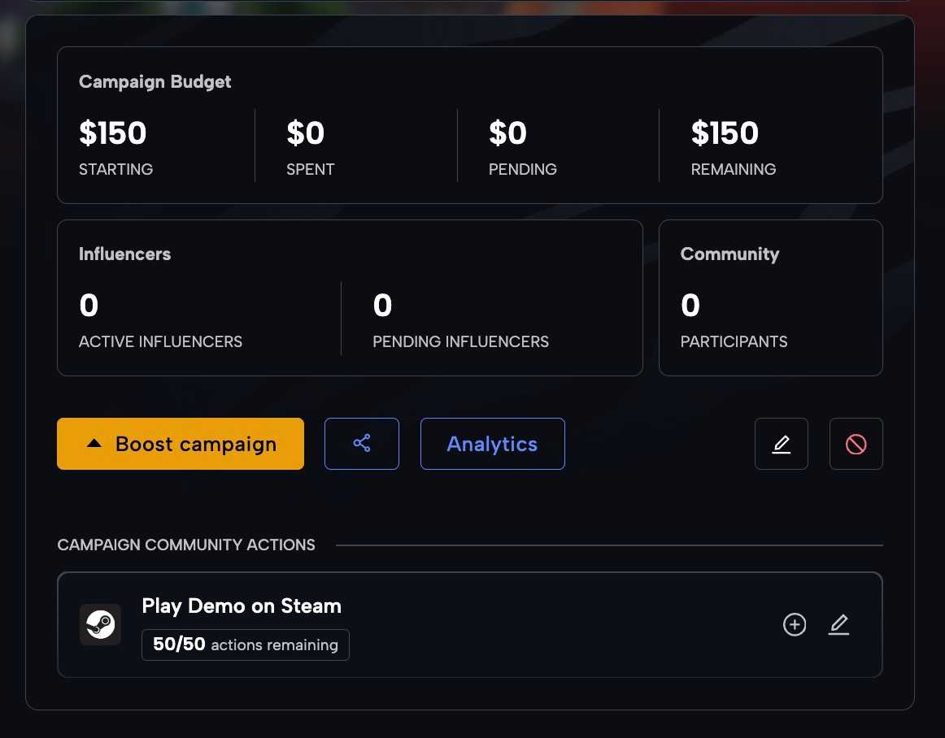Screen dimensions: 945x738
Task: Click the active influencers count
Action: tap(89, 305)
